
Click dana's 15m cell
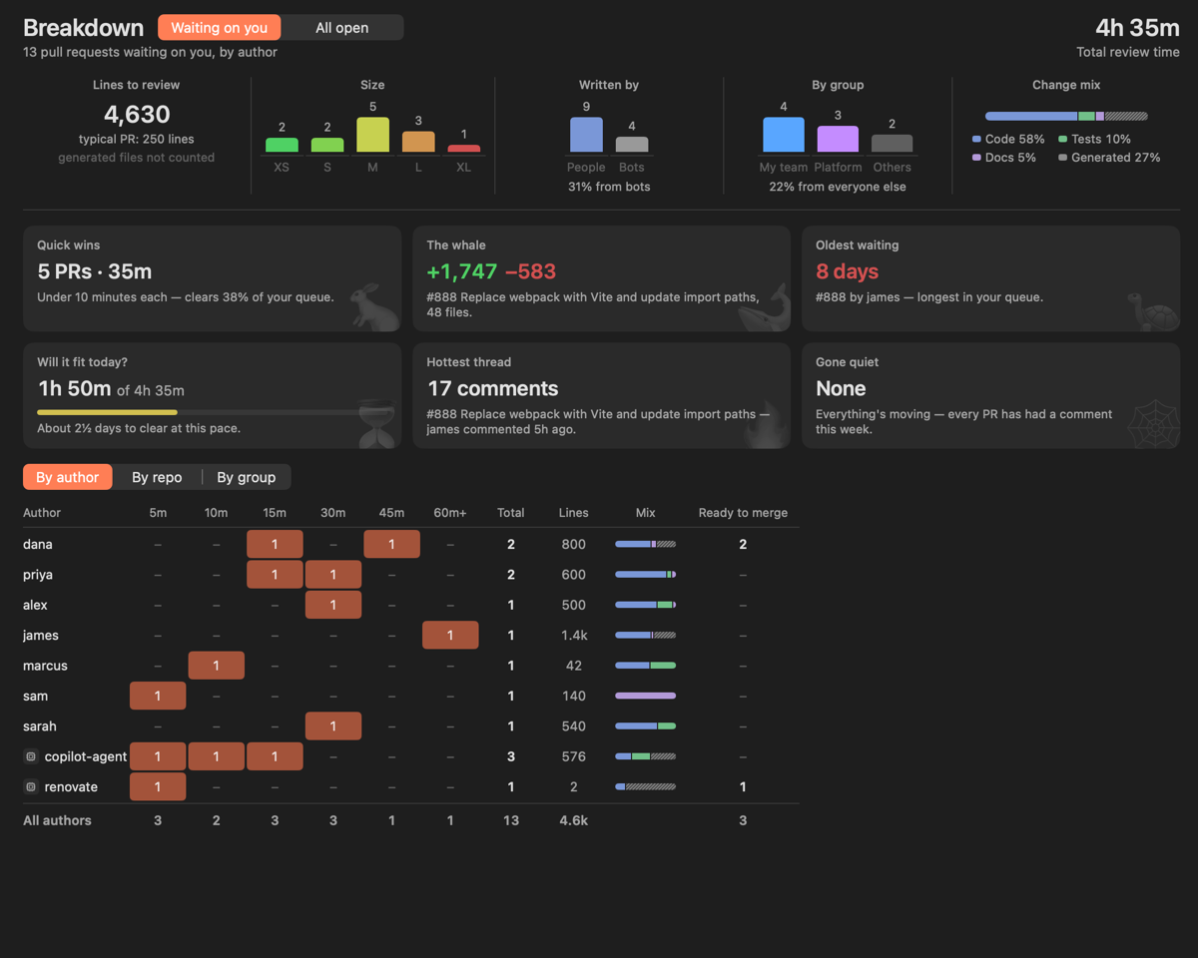pyautogui.click(x=275, y=544)
